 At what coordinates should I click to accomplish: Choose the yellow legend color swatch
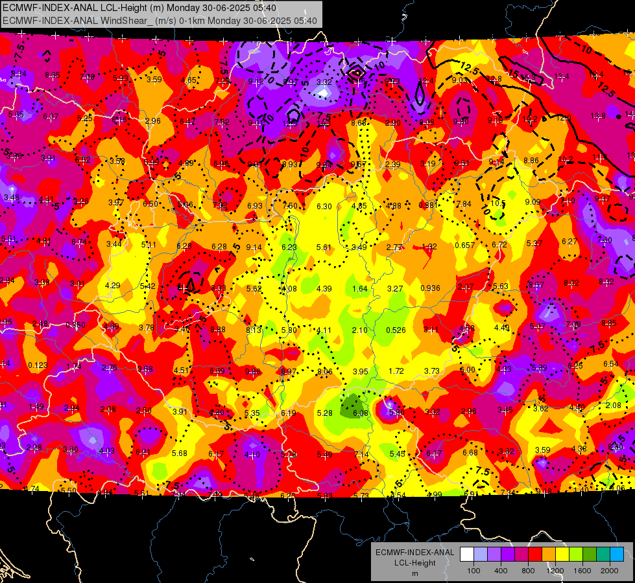(x=562, y=554)
